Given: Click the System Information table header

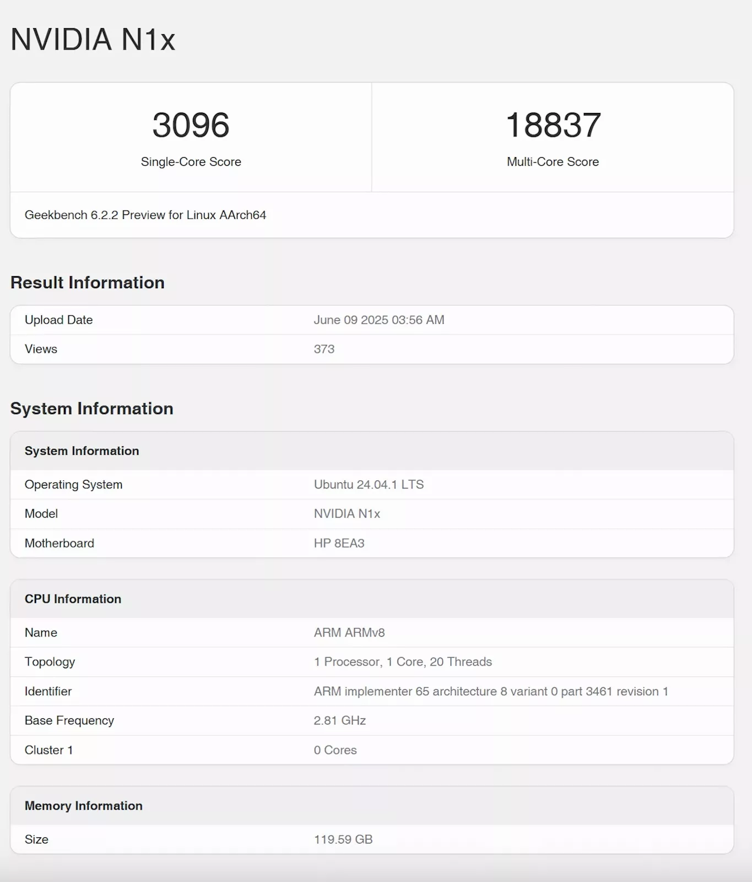Looking at the screenshot, I should point(82,451).
